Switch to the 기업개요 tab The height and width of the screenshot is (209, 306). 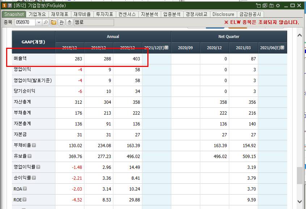tap(37, 14)
